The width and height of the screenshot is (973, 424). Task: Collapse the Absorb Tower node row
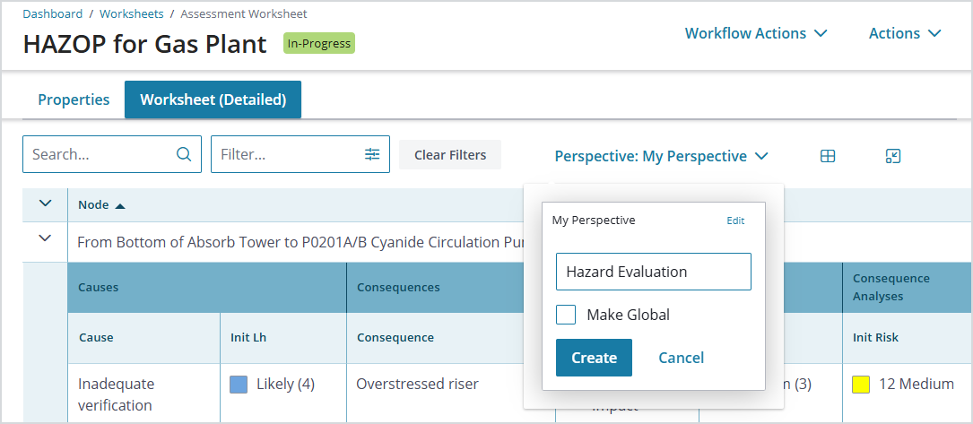click(45, 238)
